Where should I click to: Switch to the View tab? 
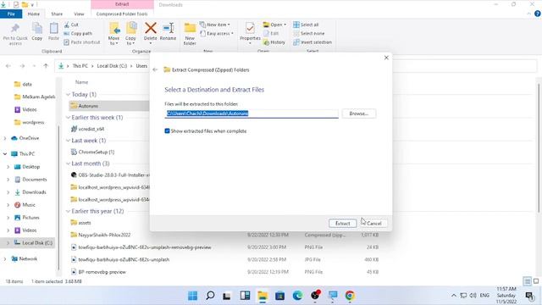79,14
